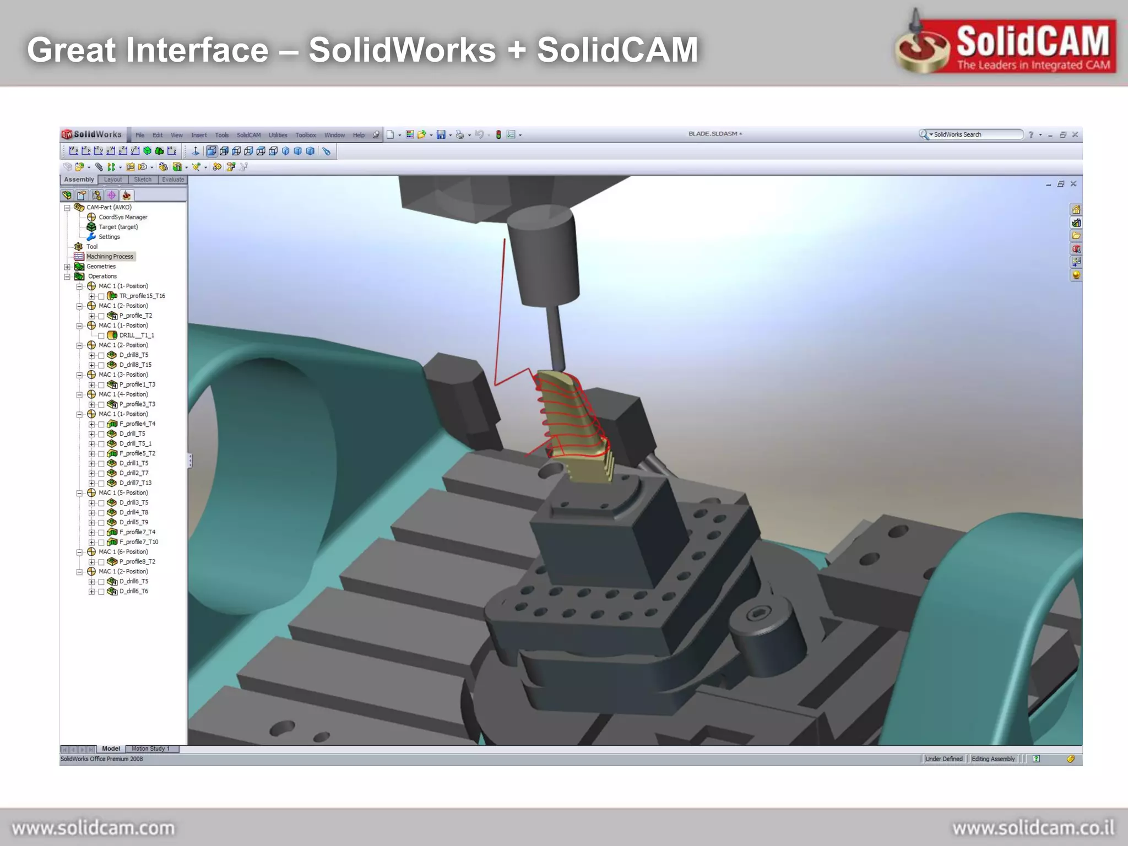Click the Open file folder icon

point(422,134)
